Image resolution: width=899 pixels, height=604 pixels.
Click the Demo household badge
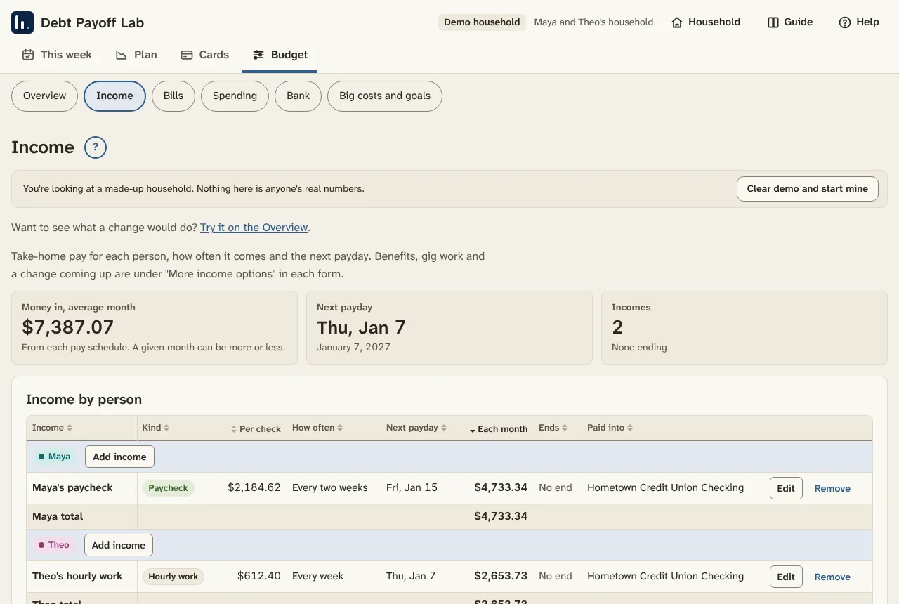point(482,22)
